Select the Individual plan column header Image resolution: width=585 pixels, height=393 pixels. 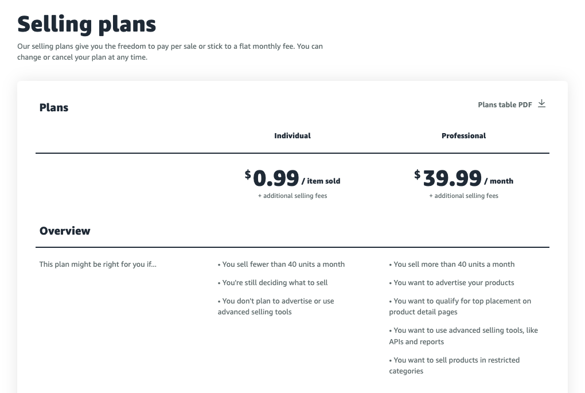coord(292,136)
